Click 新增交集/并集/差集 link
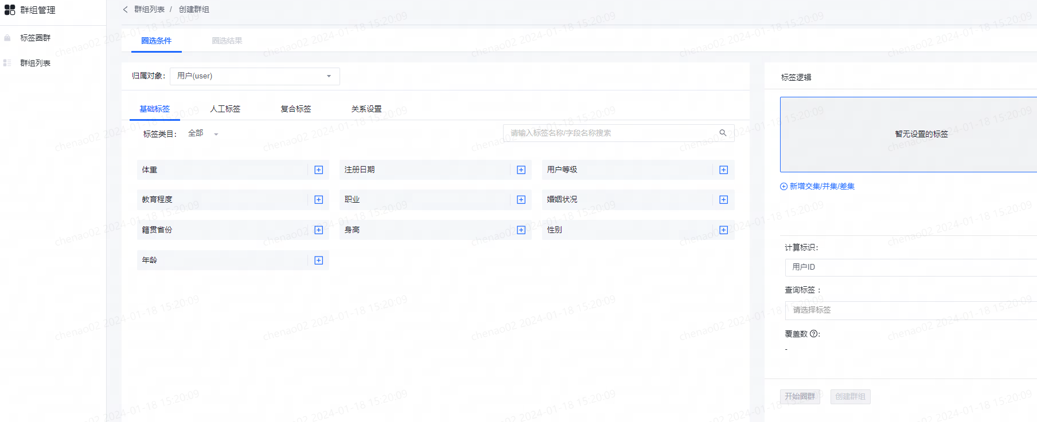Viewport: 1037px width, 422px height. click(822, 187)
